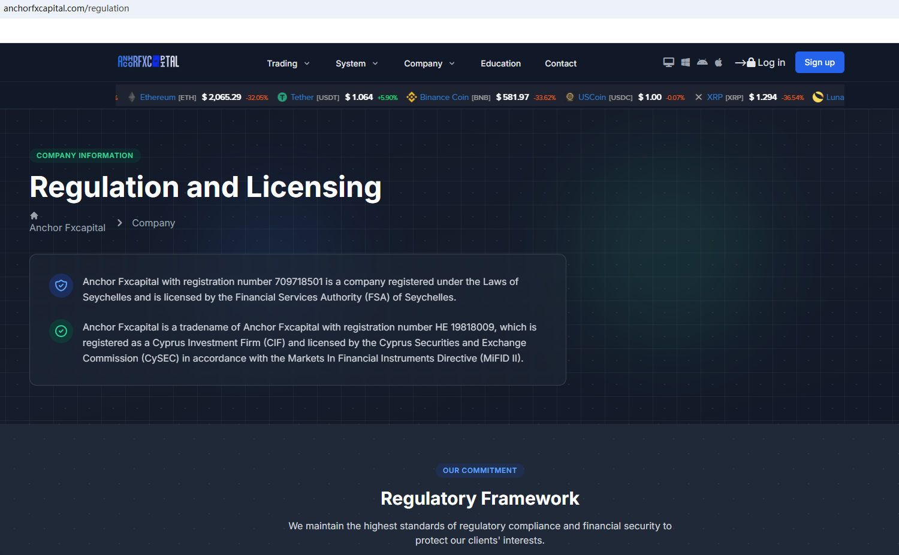Click the Ethereum diamond icon in ticker
Viewport: 899px width, 555px height.
coord(132,97)
